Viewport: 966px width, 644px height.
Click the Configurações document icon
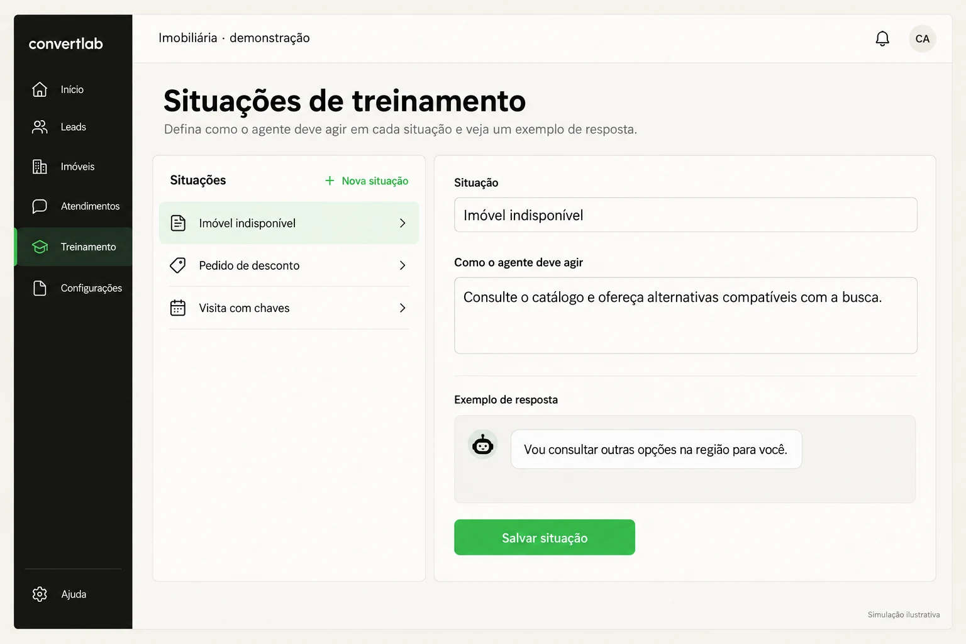click(x=40, y=288)
